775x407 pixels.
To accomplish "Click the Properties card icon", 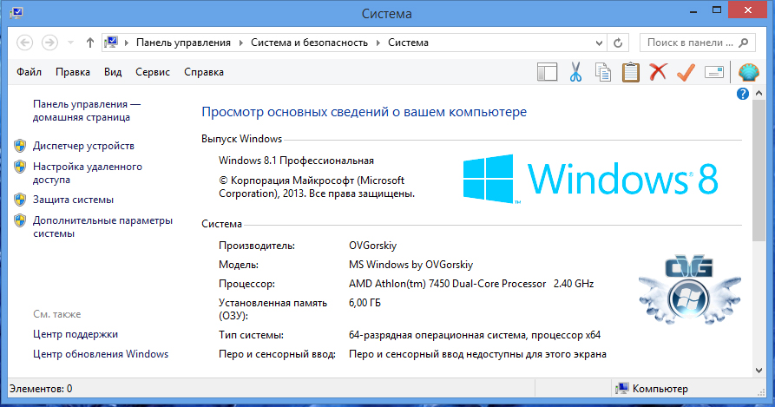I will pyautogui.click(x=714, y=72).
